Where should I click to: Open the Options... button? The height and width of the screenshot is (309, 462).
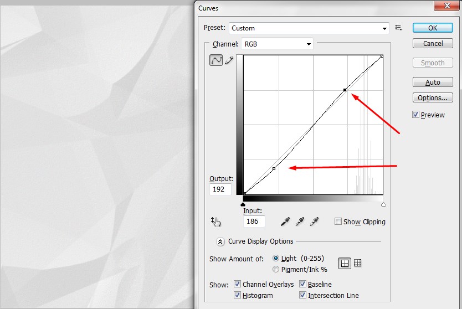433,98
